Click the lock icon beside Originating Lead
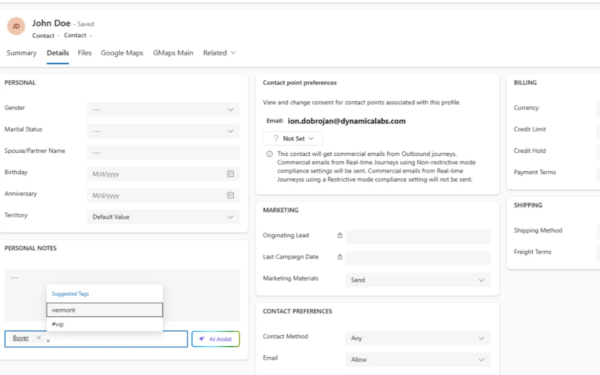The height and width of the screenshot is (375, 600). pos(340,235)
